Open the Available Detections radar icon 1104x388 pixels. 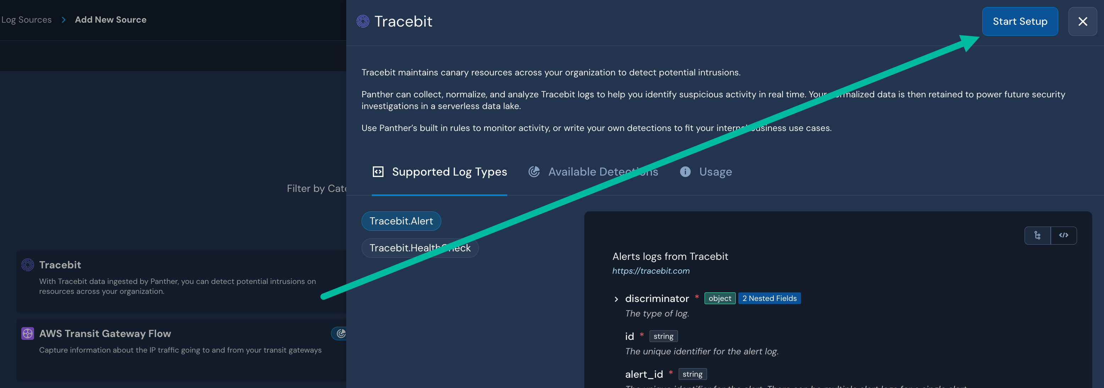click(534, 171)
